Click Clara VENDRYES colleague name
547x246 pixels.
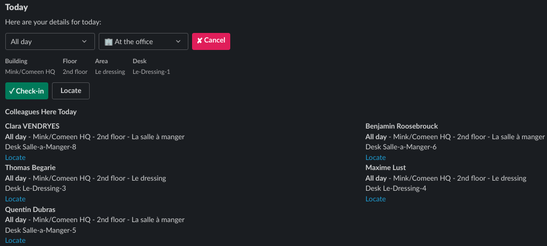click(x=32, y=126)
